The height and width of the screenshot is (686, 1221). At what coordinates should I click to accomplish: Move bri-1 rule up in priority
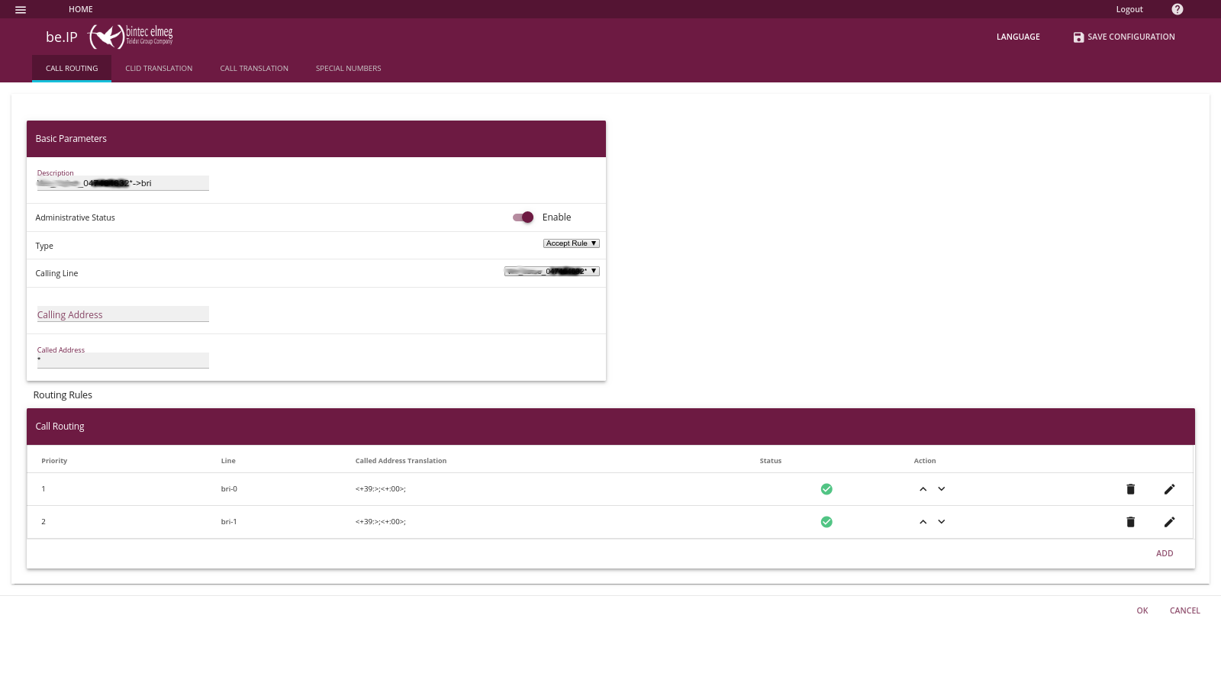pyautogui.click(x=923, y=522)
